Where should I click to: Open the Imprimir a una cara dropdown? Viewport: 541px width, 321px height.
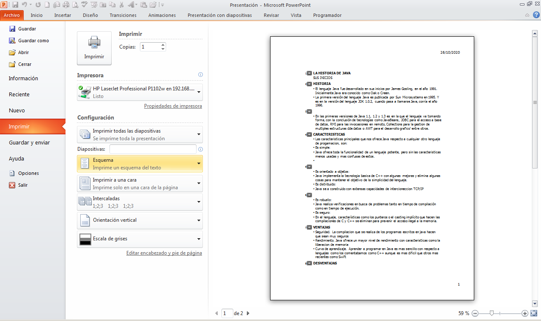[139, 183]
